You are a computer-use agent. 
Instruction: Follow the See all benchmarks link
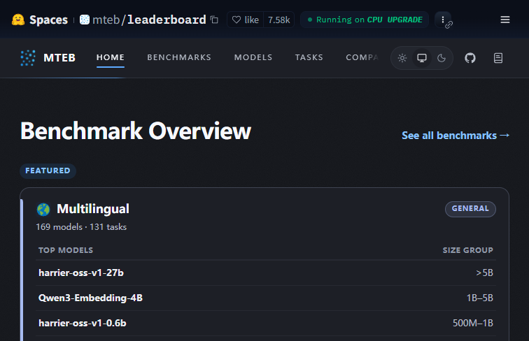pos(456,136)
